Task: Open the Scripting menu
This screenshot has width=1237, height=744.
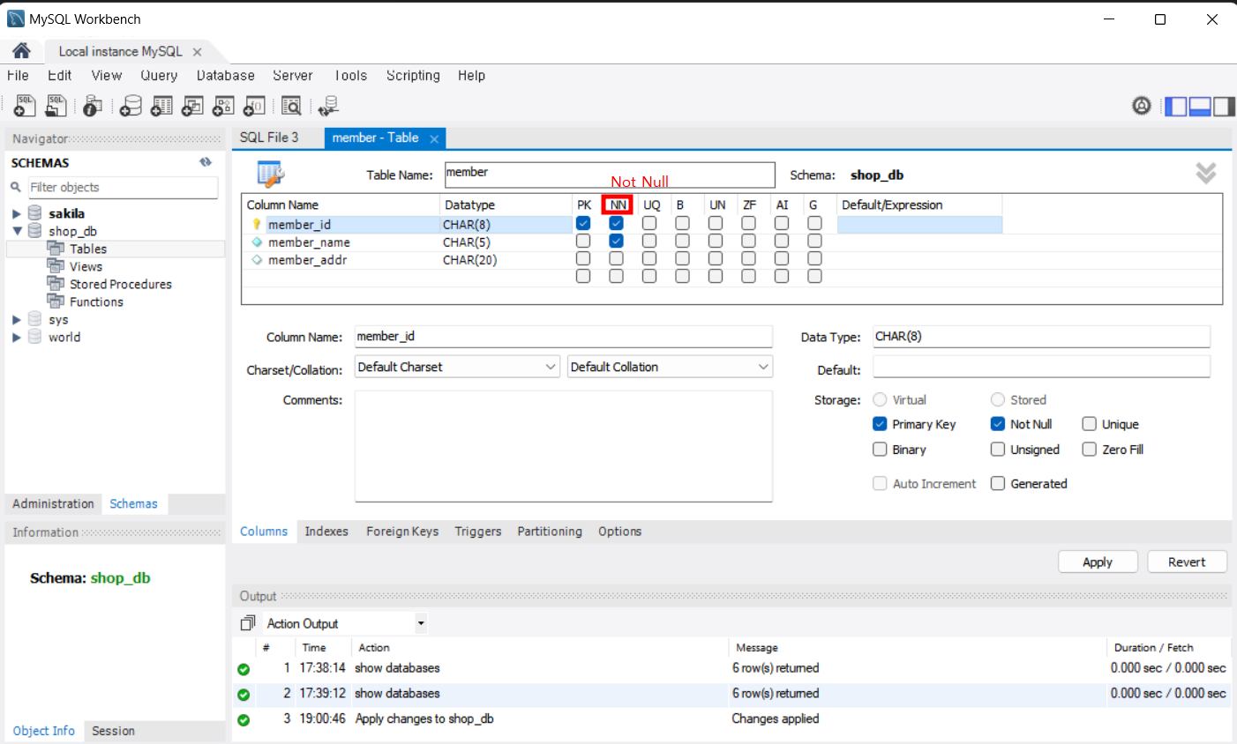Action: click(413, 76)
